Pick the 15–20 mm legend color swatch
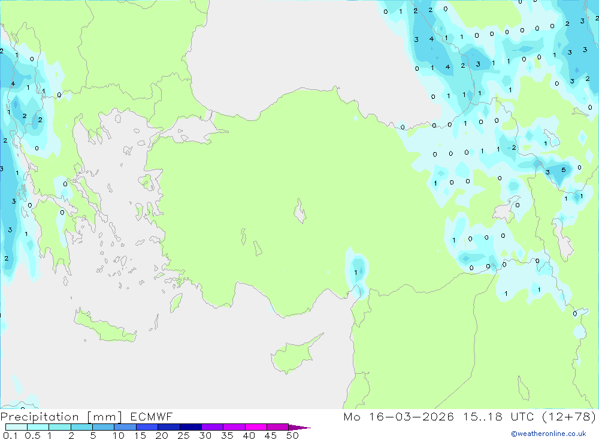Screen dimensions: 599x439 147,427
